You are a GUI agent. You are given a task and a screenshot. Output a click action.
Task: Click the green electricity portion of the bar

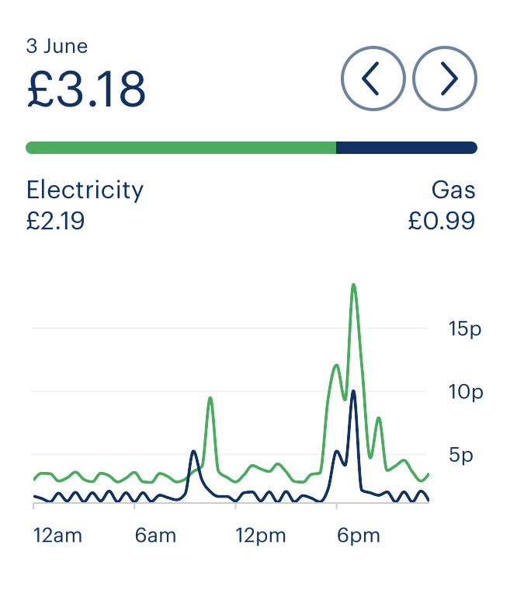tap(181, 148)
